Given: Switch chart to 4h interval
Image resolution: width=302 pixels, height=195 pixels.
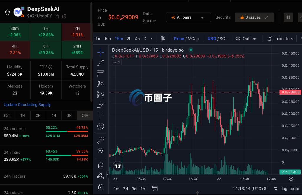Looking at the screenshot, I should click(x=137, y=39).
